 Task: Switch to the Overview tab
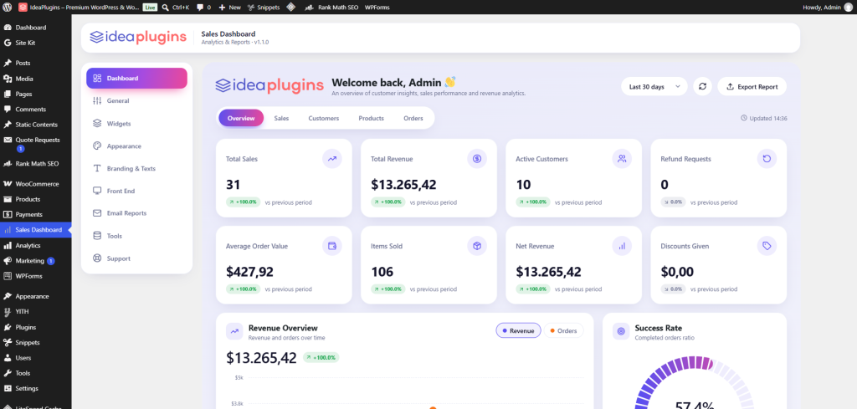pyautogui.click(x=241, y=118)
